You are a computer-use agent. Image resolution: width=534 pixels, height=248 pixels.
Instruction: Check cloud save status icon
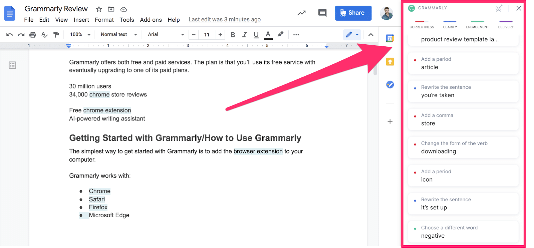pyautogui.click(x=123, y=9)
